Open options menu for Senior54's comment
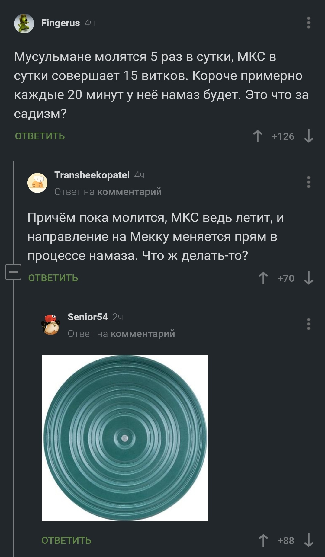This screenshot has width=325, height=557. [308, 324]
